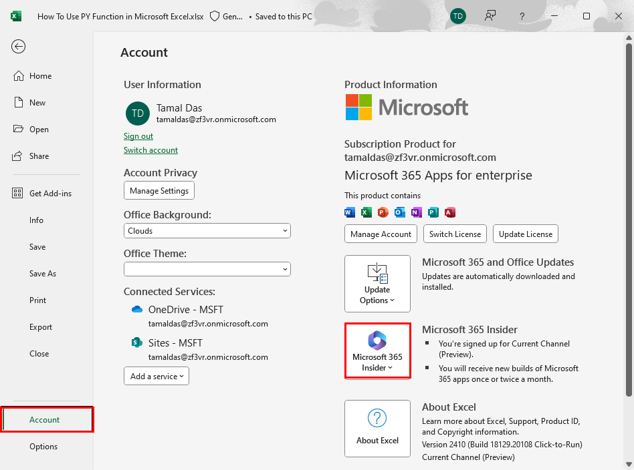
Task: Click the sensitivity shield icon in title bar
Action: click(x=215, y=16)
